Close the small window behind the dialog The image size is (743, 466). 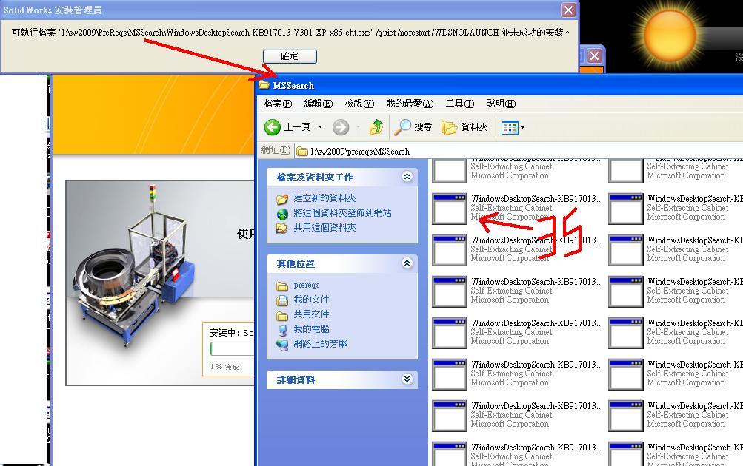594,56
